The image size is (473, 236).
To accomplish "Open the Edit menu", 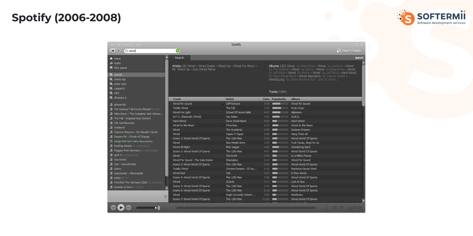I will [119, 45].
